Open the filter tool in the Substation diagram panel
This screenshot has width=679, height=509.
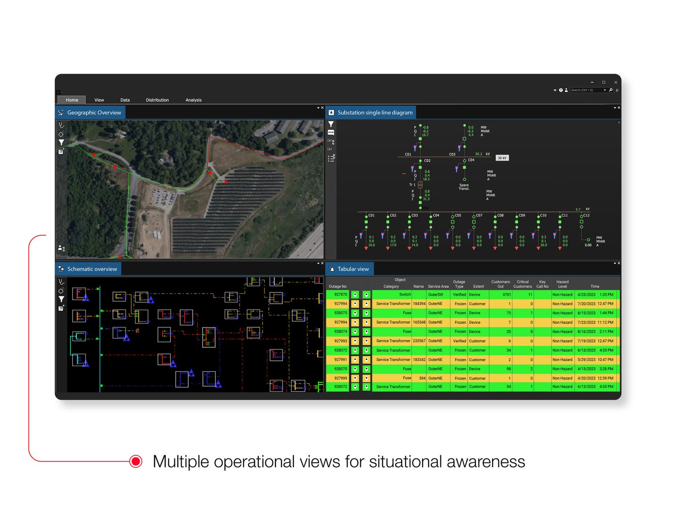click(331, 124)
